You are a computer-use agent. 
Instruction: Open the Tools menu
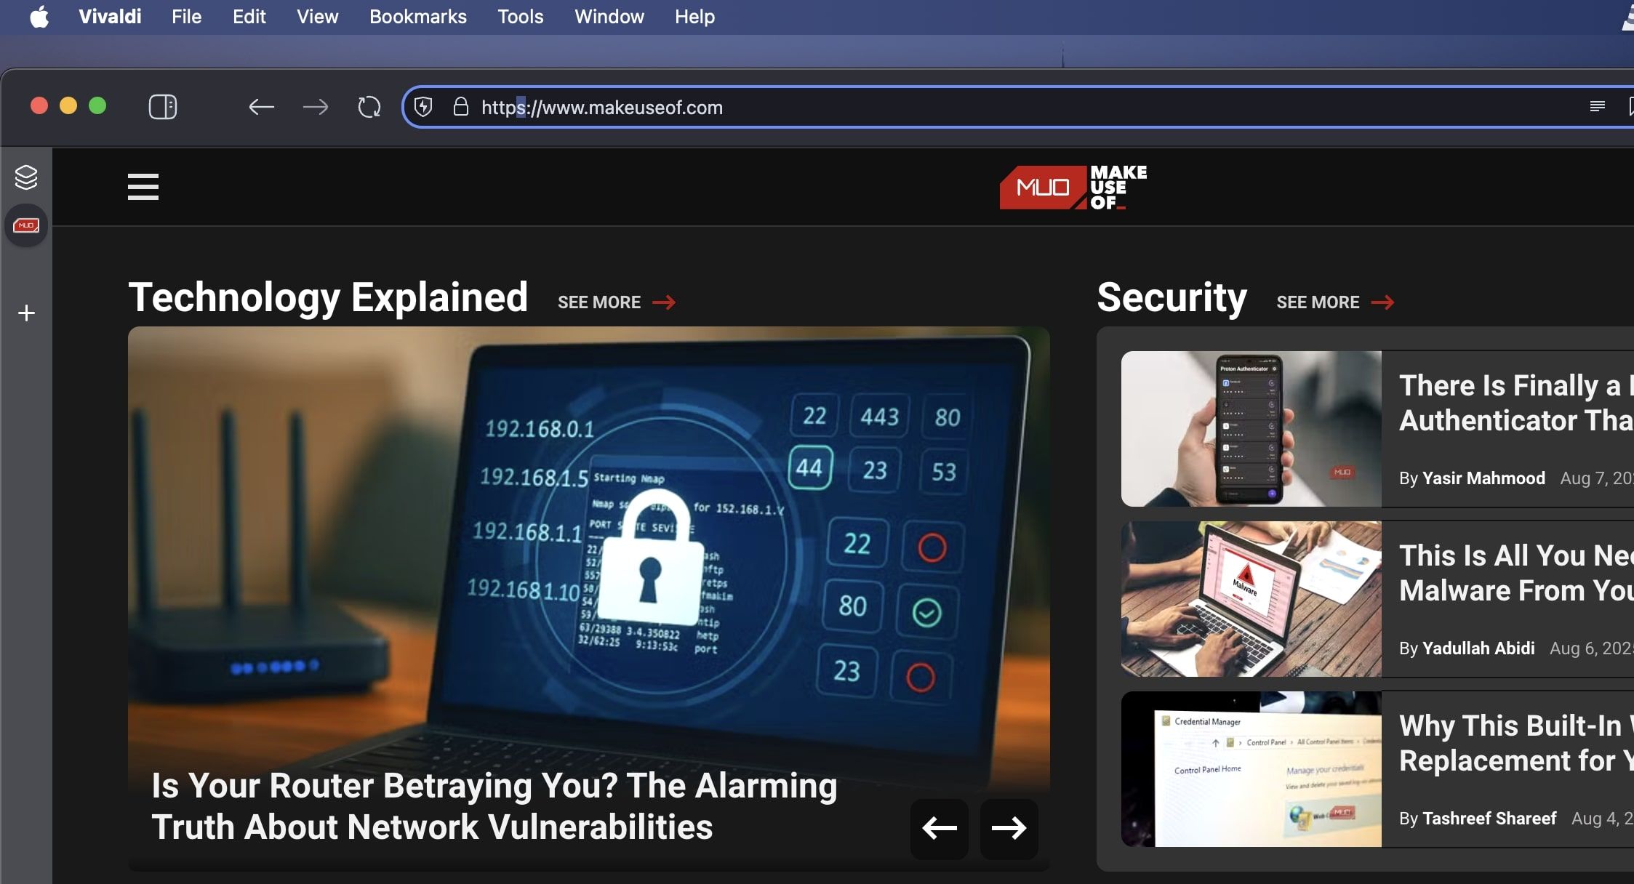click(x=520, y=17)
